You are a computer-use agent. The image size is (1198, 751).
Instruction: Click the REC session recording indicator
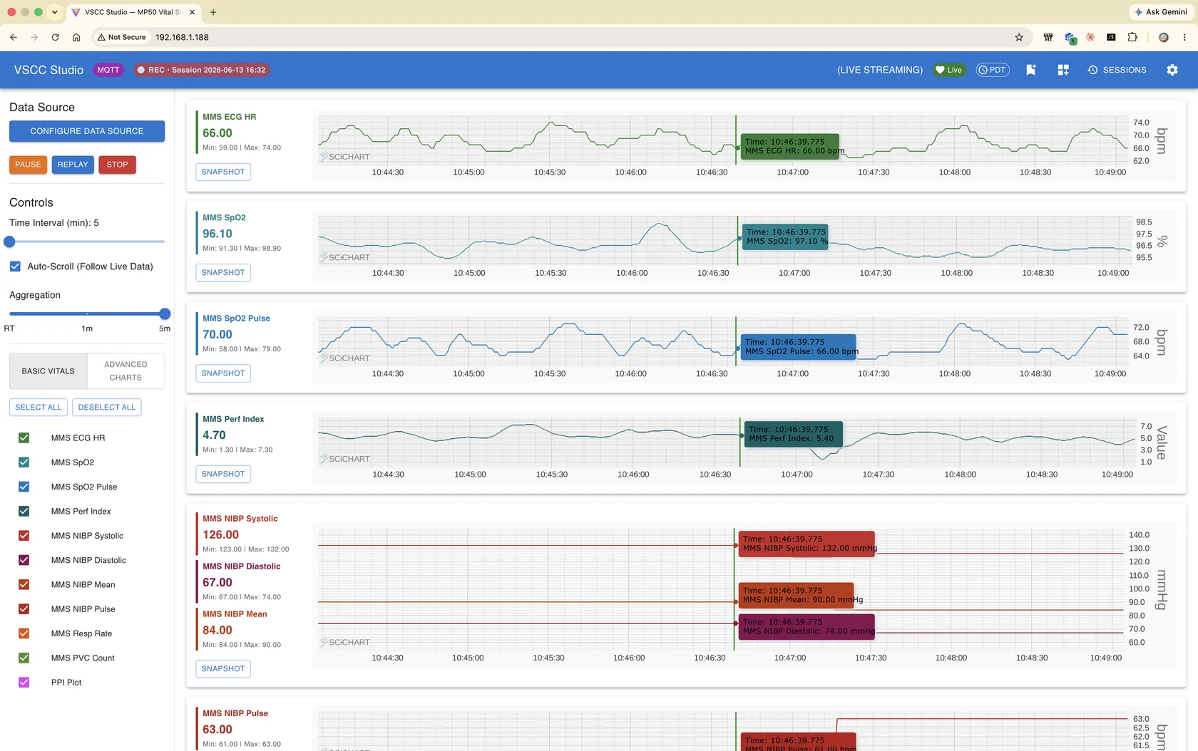click(201, 70)
